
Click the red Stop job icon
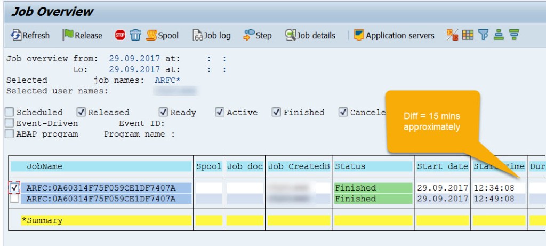coord(120,35)
